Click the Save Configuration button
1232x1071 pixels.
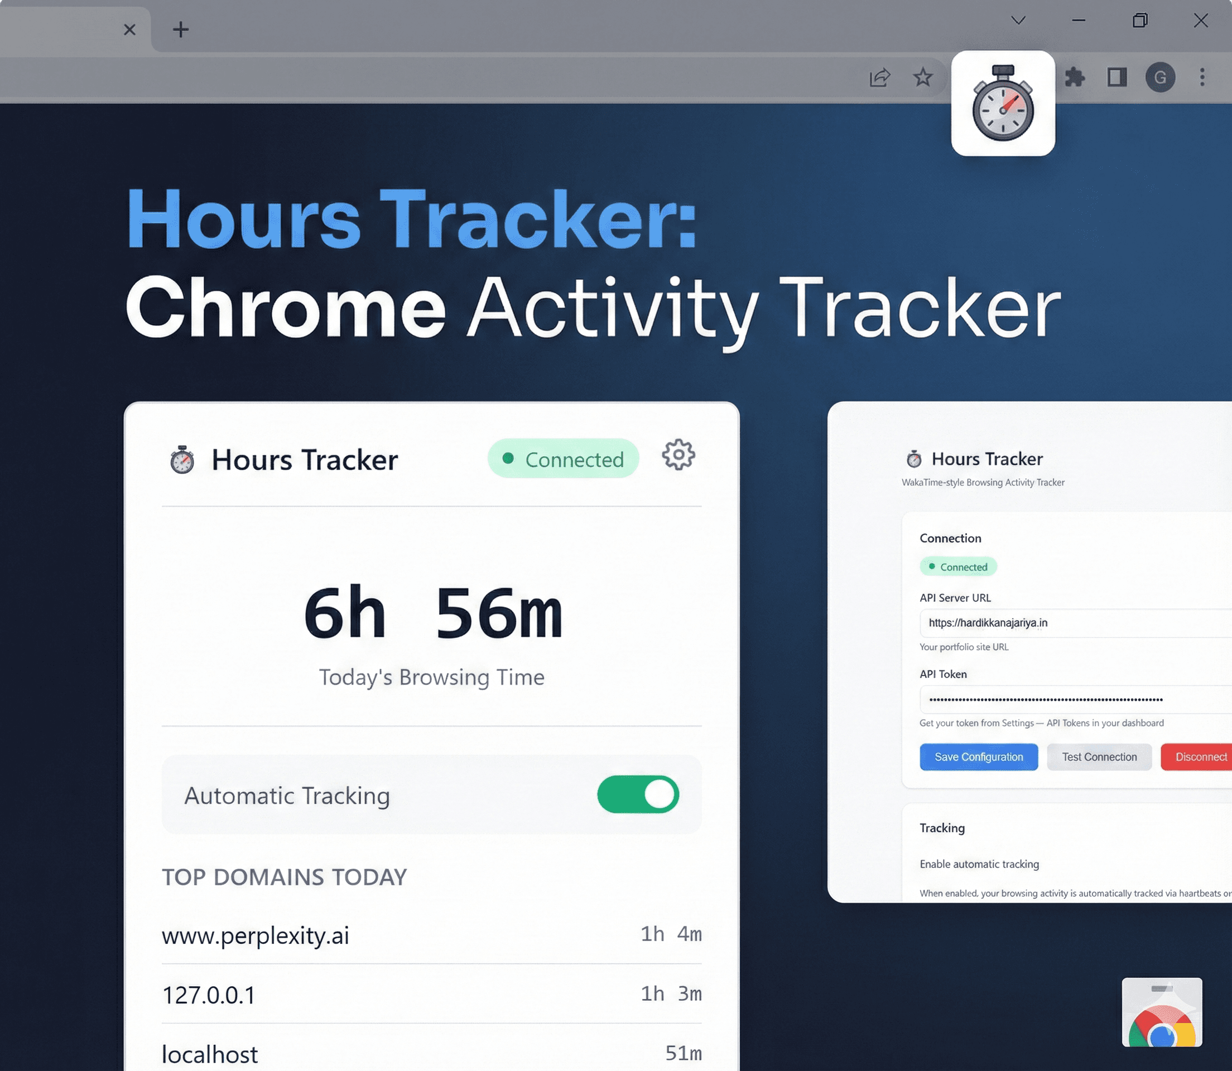(x=979, y=756)
